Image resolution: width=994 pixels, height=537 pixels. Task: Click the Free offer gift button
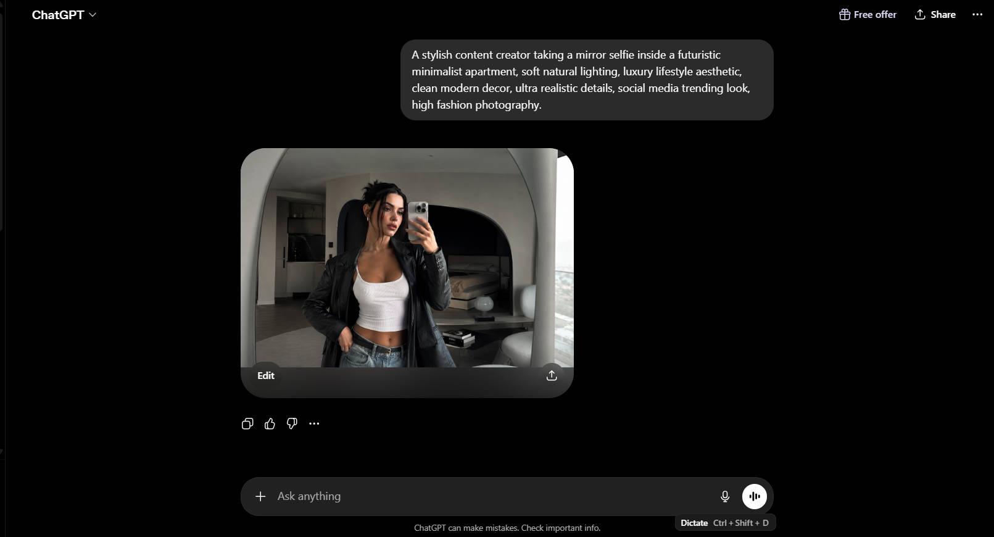tap(868, 14)
